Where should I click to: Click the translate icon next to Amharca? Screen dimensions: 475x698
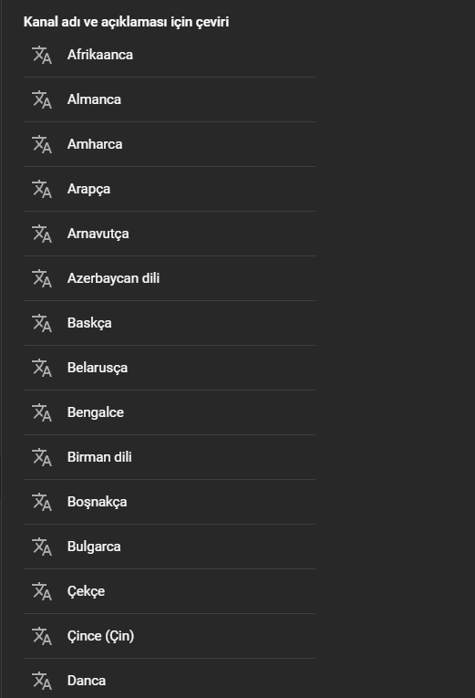coord(42,144)
